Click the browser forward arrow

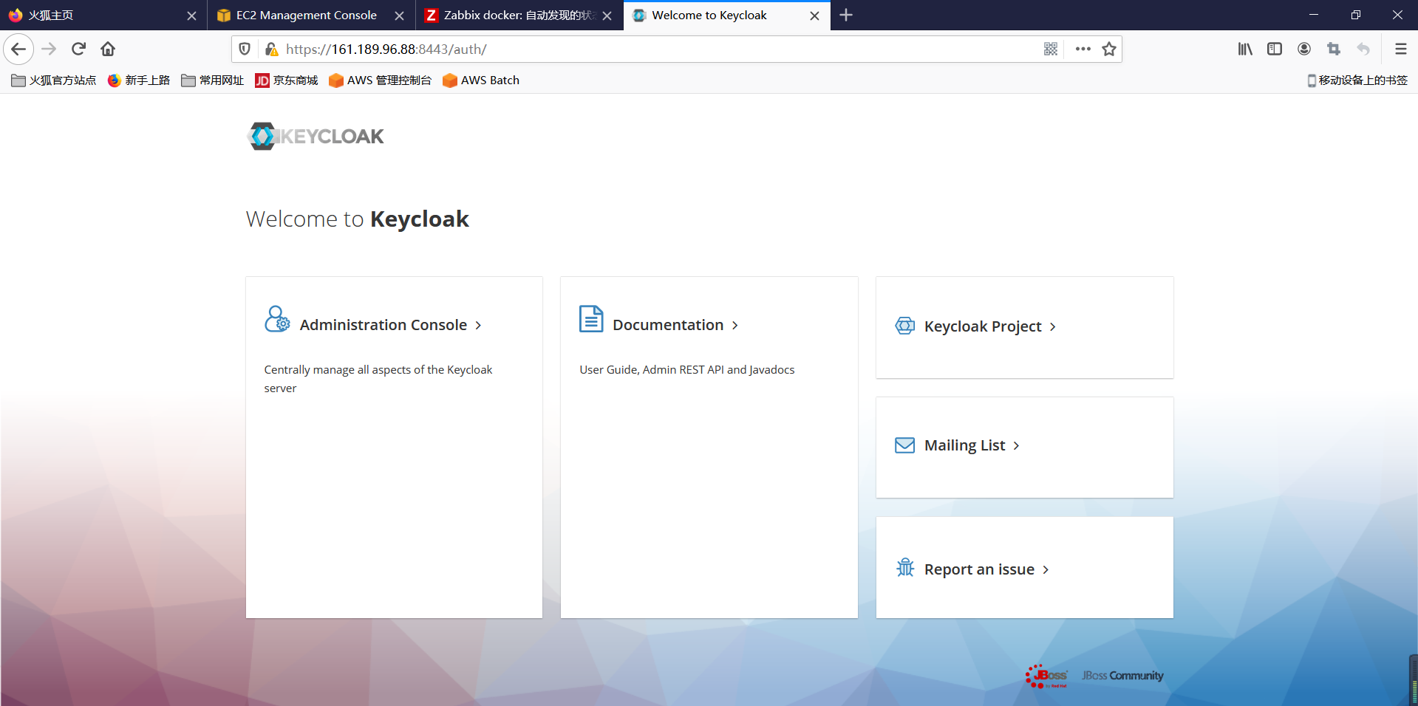point(49,49)
